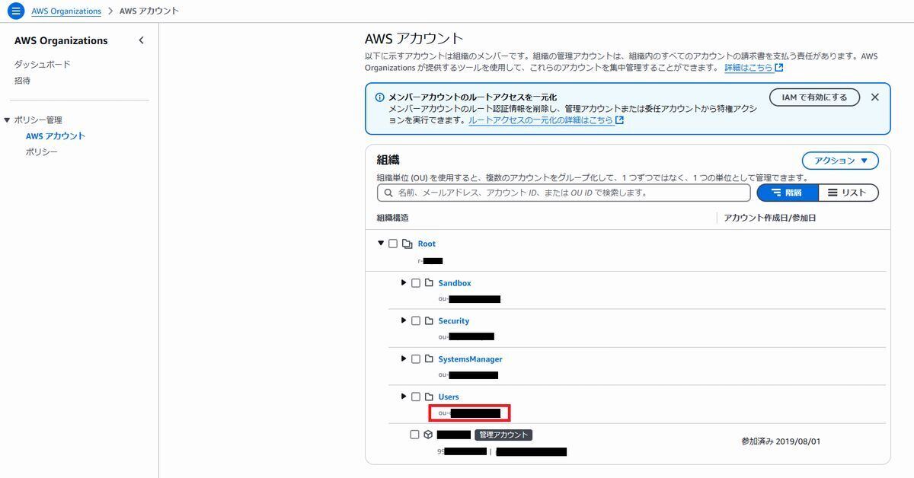Collapse the ポリシー管理 section
Viewport: 914px width, 478px height.
coord(7,120)
